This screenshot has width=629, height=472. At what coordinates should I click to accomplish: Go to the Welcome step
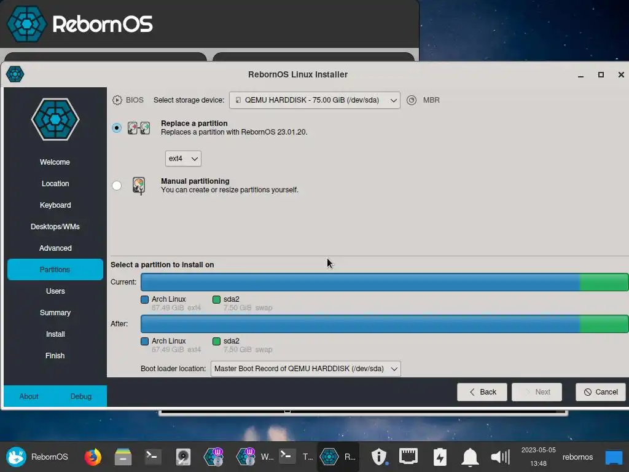55,162
